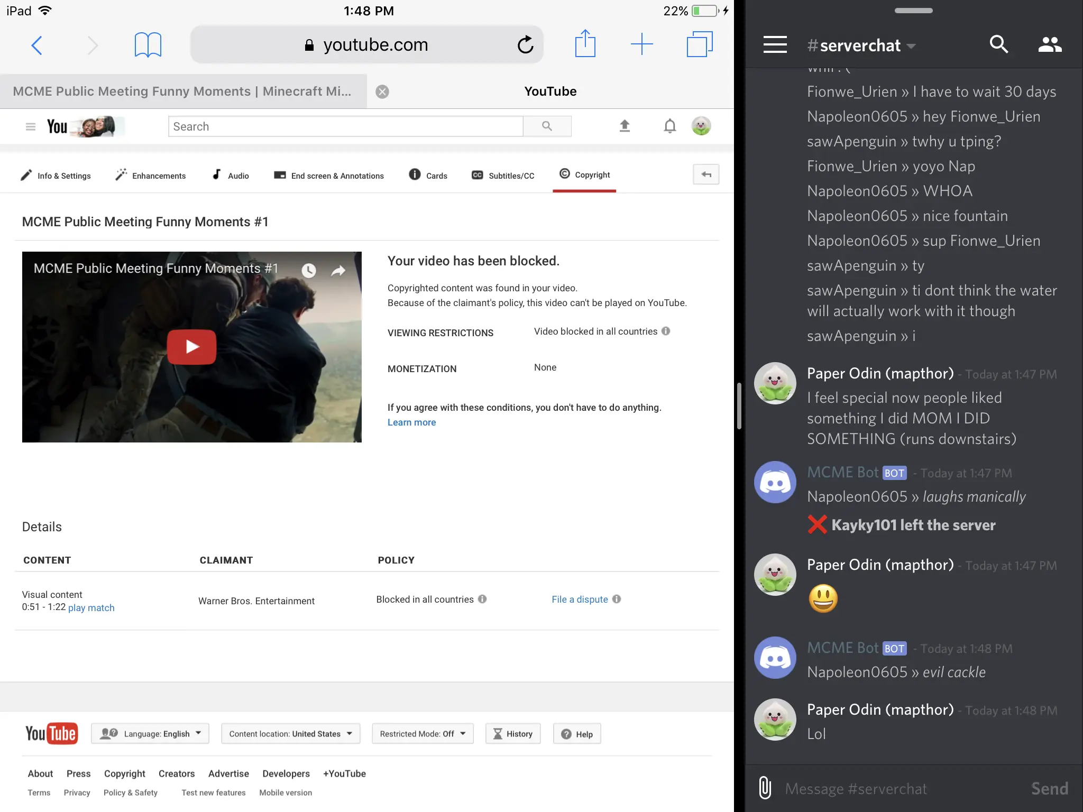Click the YouTube upload arrow icon
This screenshot has height=812, width=1083.
(x=625, y=126)
